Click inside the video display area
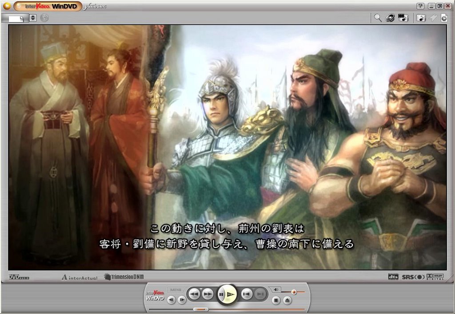455x314 pixels. (227, 147)
